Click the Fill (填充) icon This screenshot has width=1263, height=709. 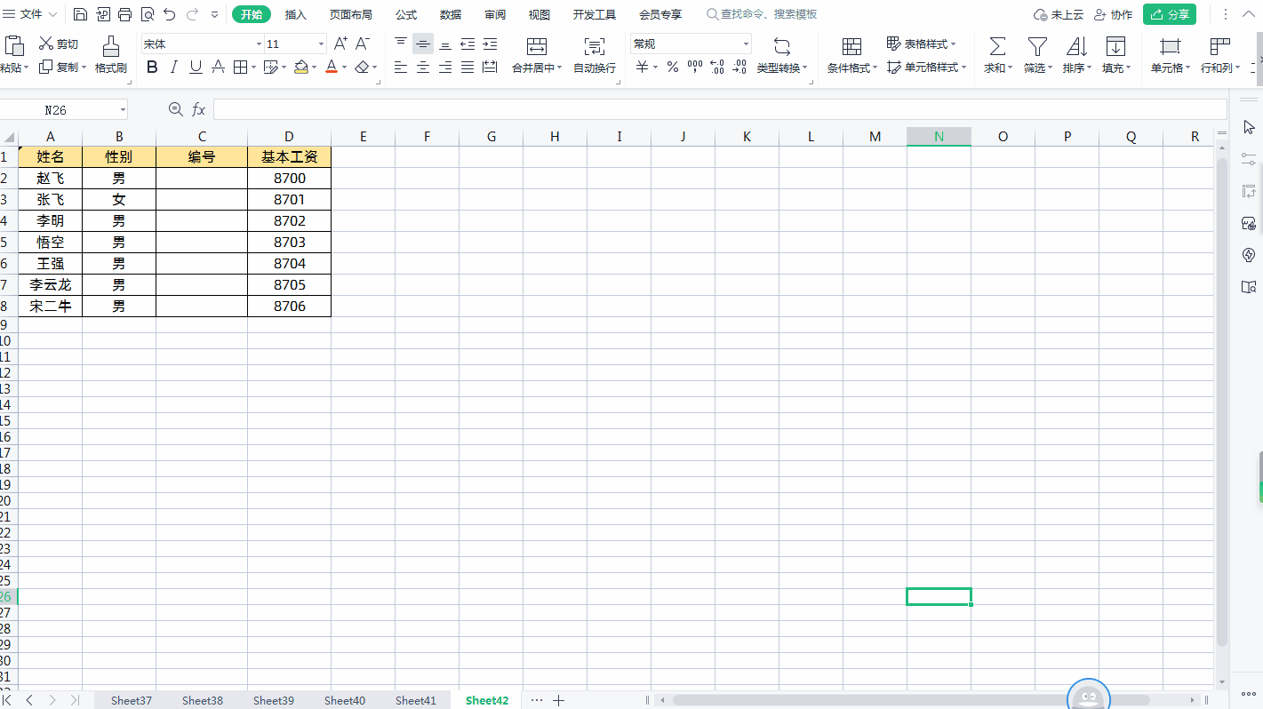pyautogui.click(x=1115, y=46)
